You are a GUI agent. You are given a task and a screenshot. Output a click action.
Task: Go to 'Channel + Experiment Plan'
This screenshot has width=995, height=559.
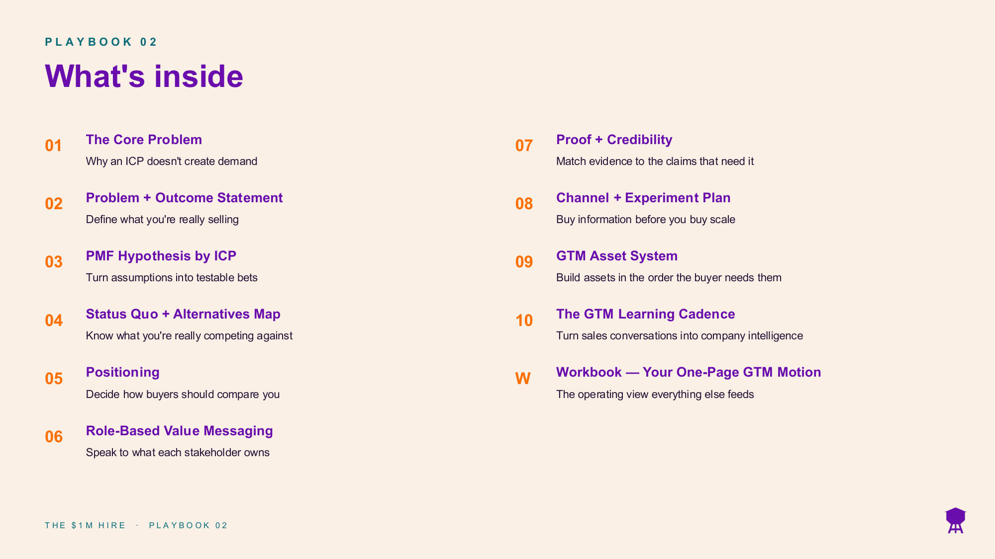[x=643, y=198]
